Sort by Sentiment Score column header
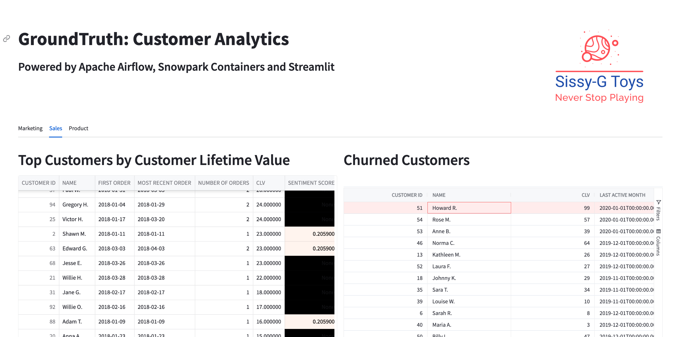 (x=311, y=183)
